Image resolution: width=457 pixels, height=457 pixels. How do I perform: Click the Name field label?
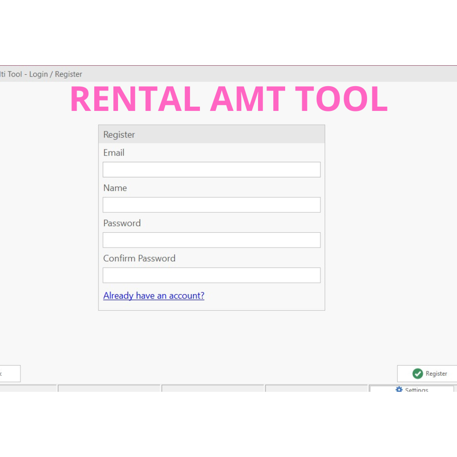115,188
